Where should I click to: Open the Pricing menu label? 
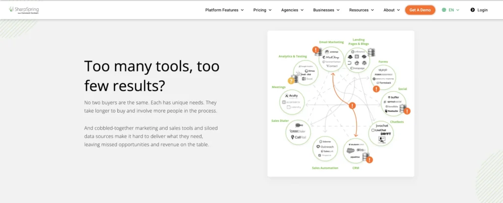pyautogui.click(x=259, y=10)
